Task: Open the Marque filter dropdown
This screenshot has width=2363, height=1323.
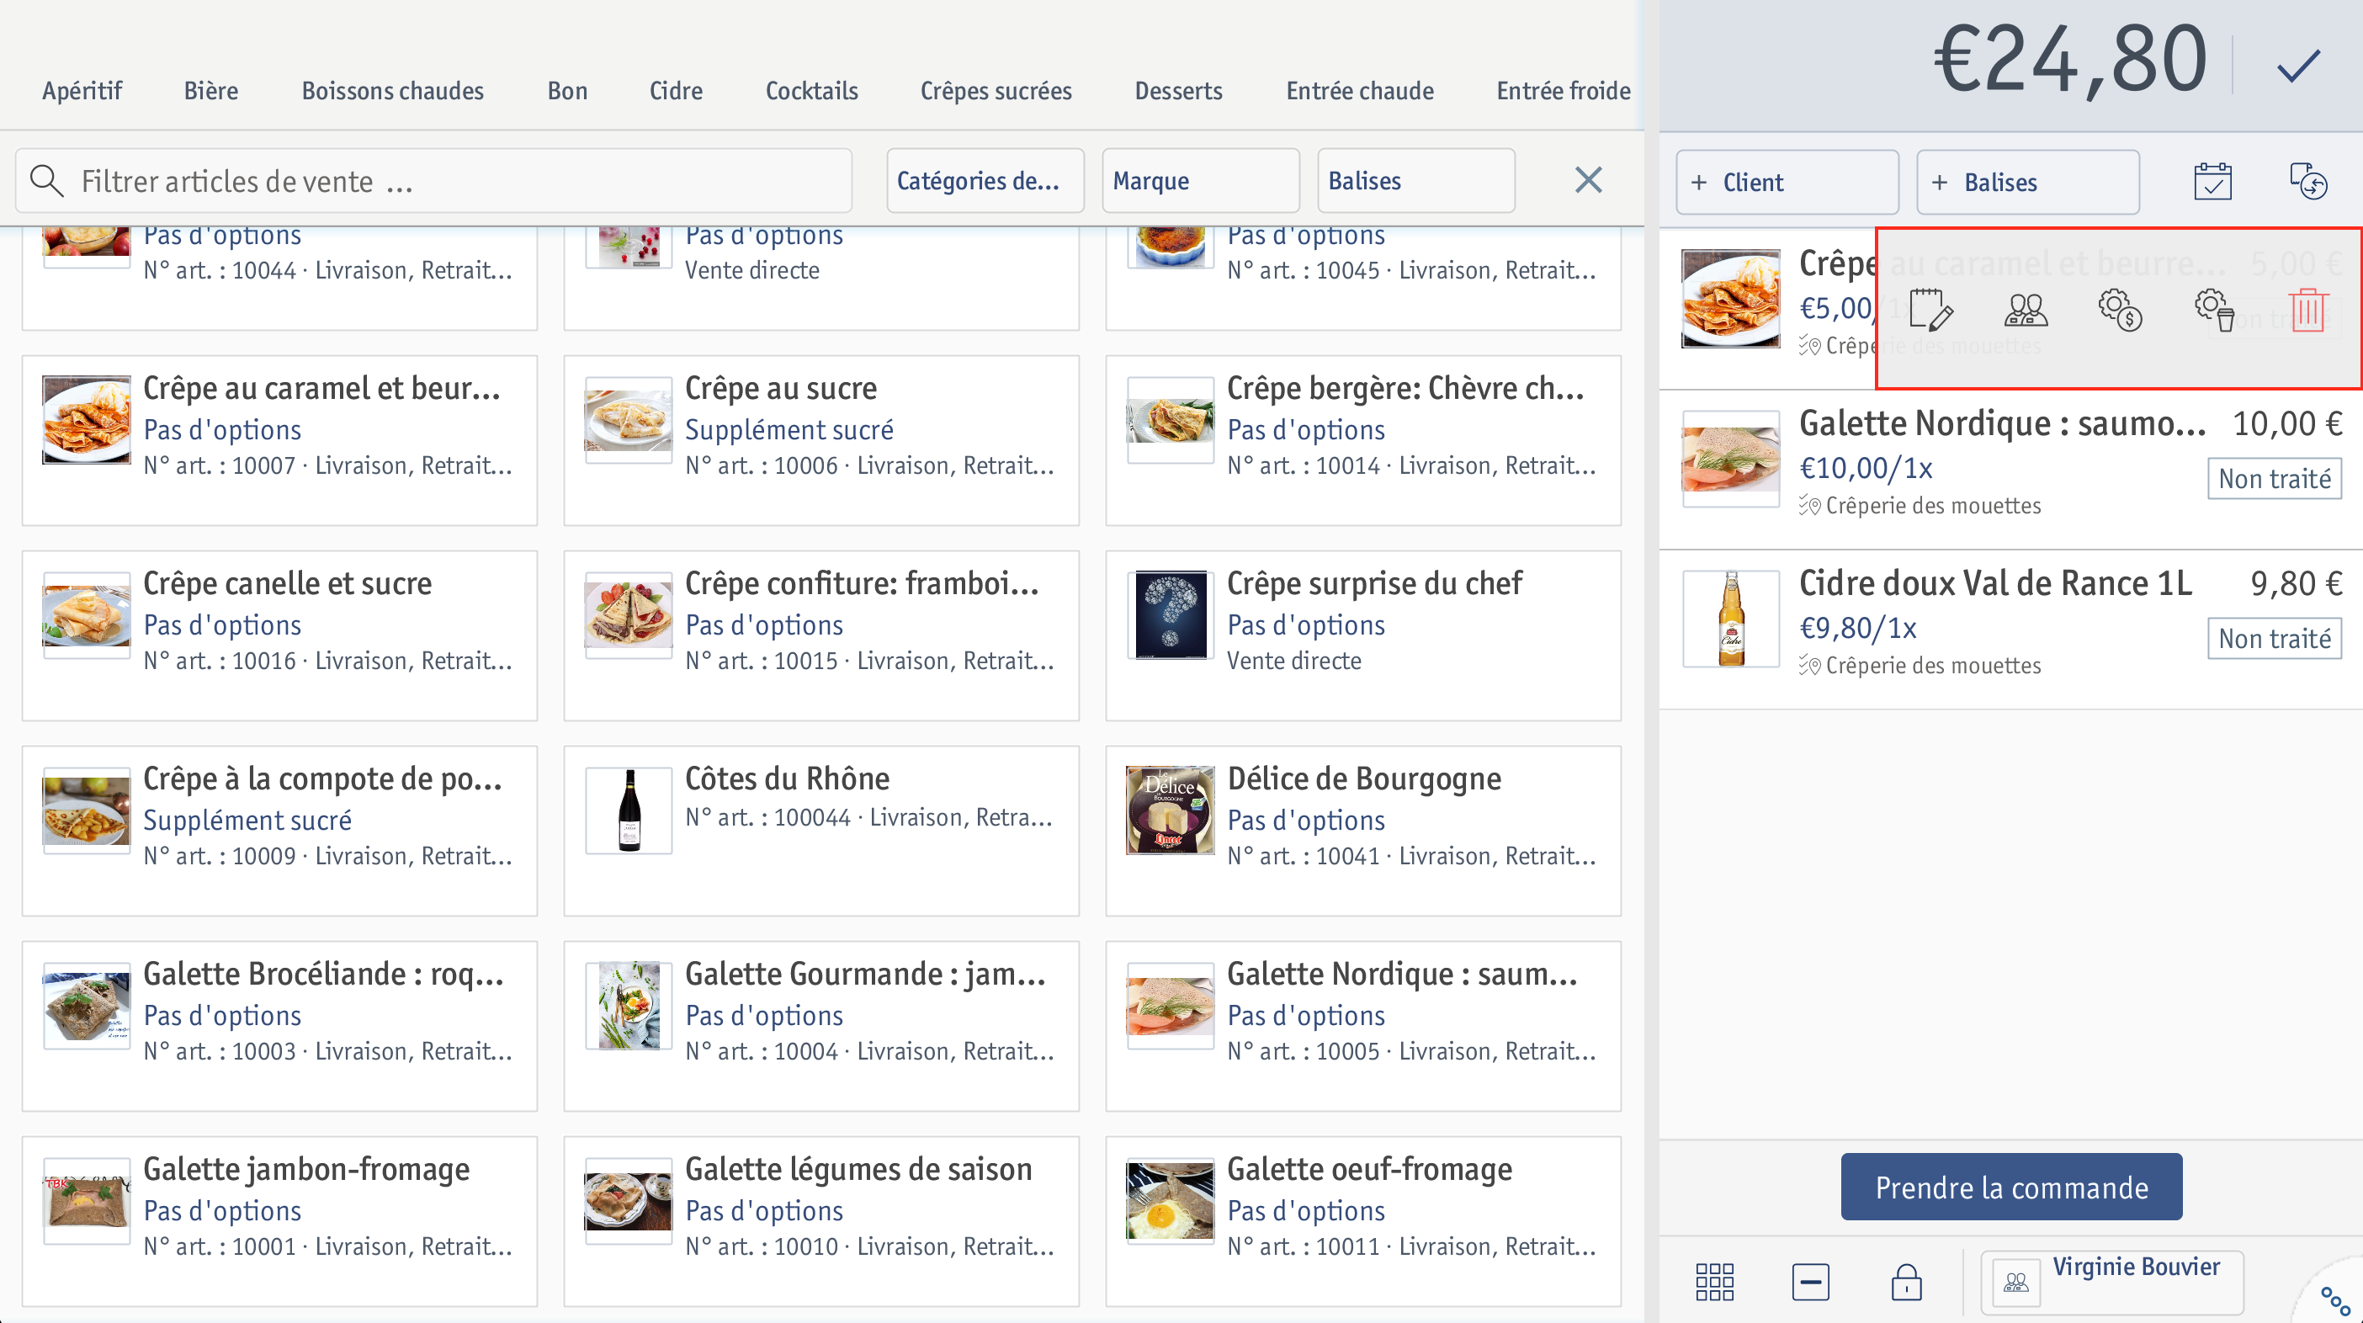Action: click(x=1201, y=181)
